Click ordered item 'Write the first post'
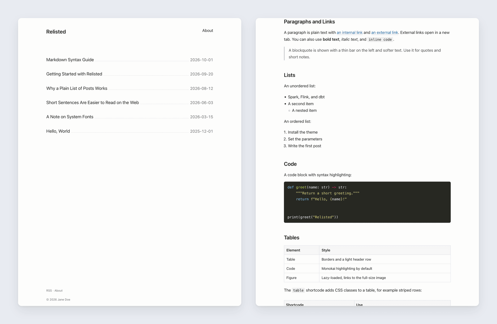The width and height of the screenshot is (497, 324). 304,146
